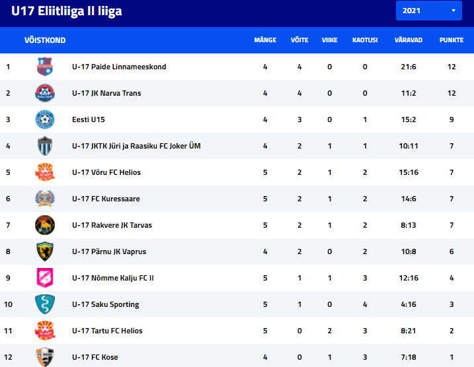Click the teal Saku Sporting shield
The height and width of the screenshot is (367, 474).
click(x=45, y=304)
